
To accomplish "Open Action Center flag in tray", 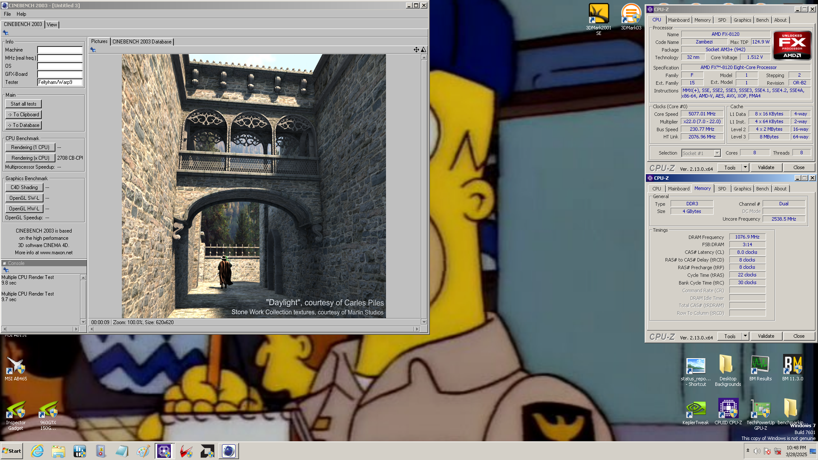I will [x=767, y=451].
